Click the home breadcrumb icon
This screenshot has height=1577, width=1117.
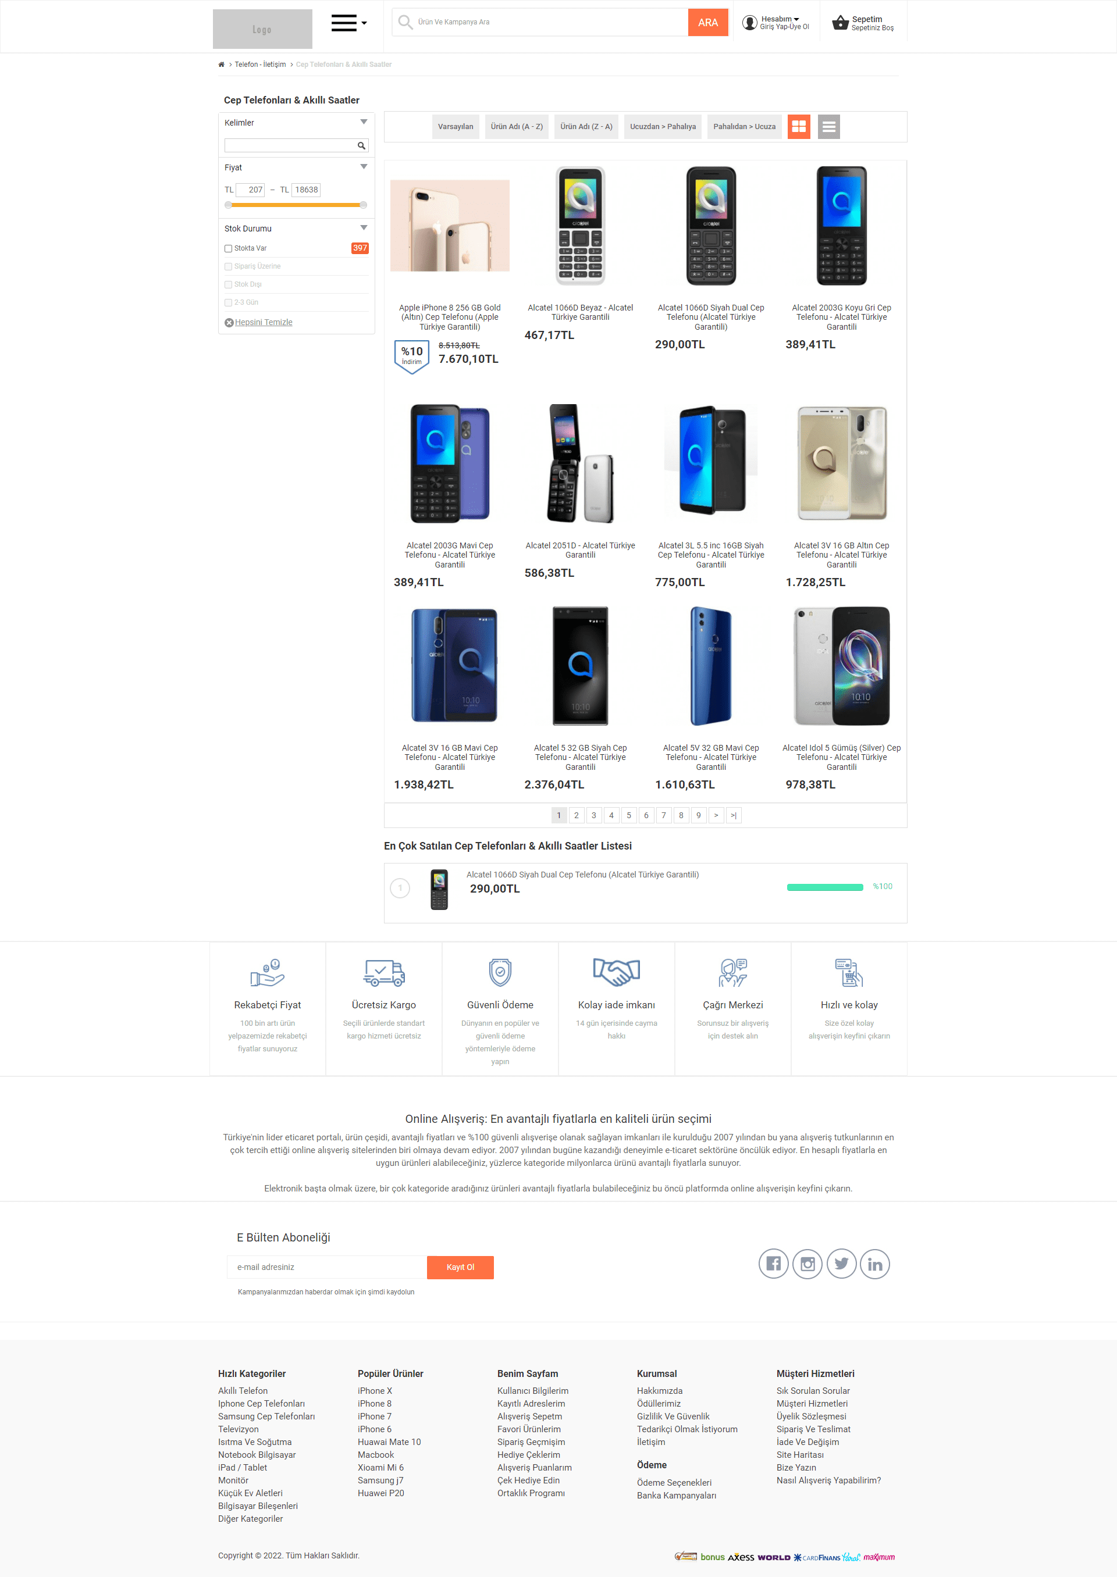tap(222, 65)
